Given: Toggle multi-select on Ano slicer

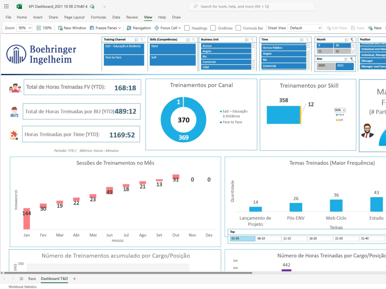Looking at the screenshot, I should 346,59.
